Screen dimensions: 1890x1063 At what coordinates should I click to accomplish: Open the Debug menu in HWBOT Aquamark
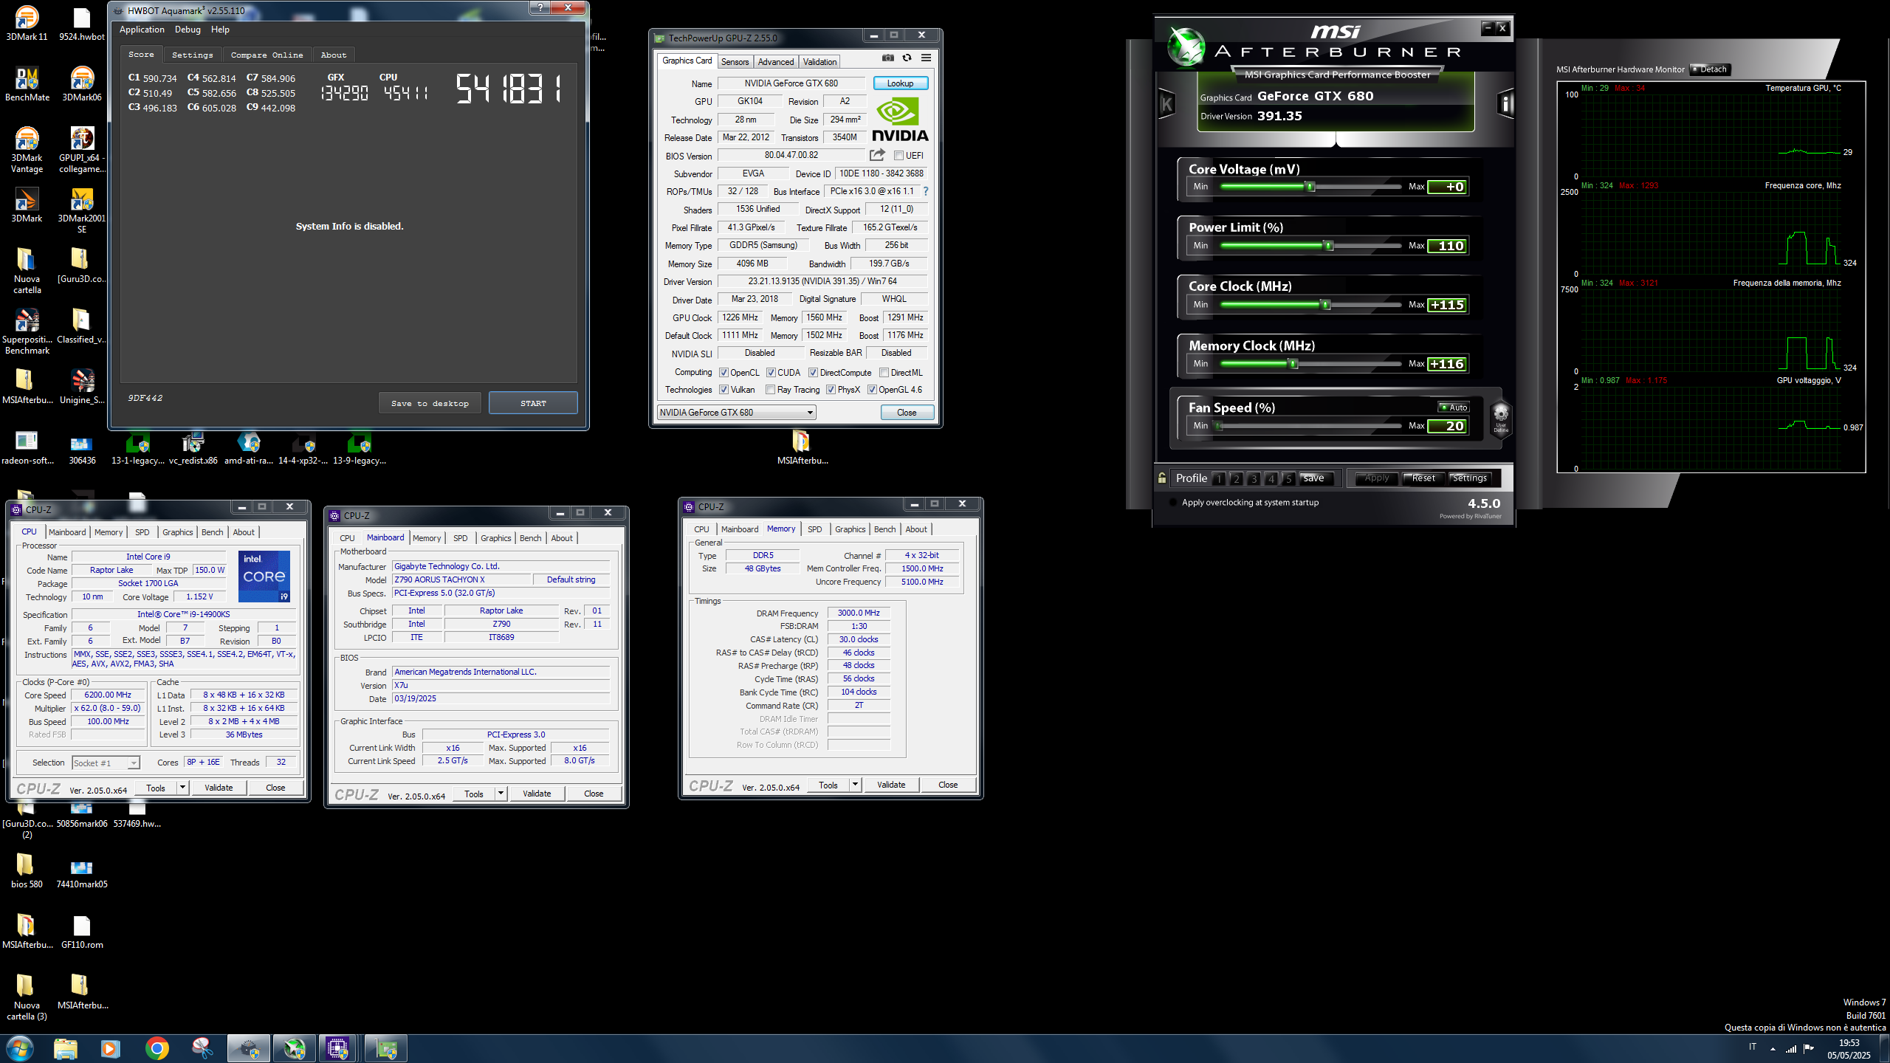click(x=188, y=30)
